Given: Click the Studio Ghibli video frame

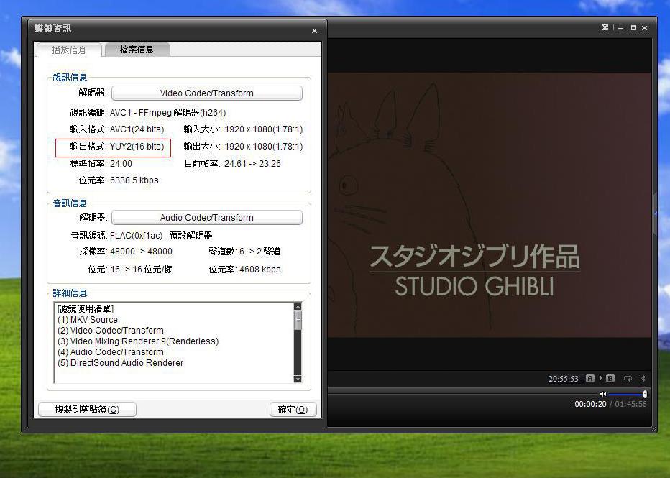Looking at the screenshot, I should point(490,205).
